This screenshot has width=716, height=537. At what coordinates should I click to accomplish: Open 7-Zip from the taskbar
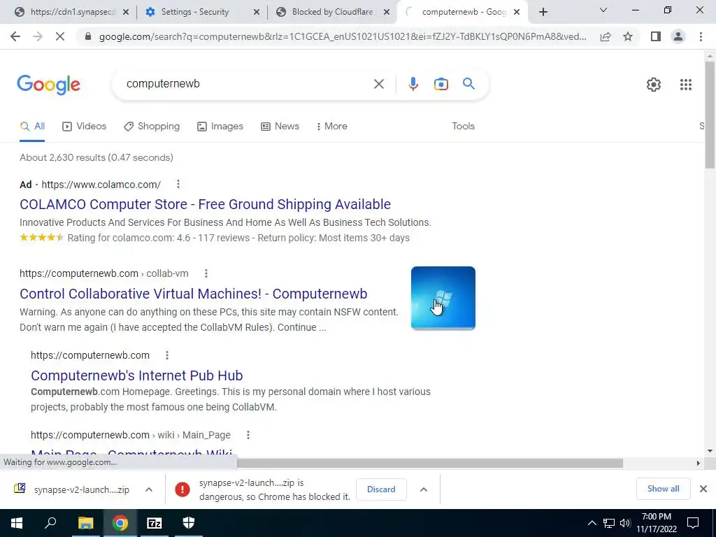155,523
